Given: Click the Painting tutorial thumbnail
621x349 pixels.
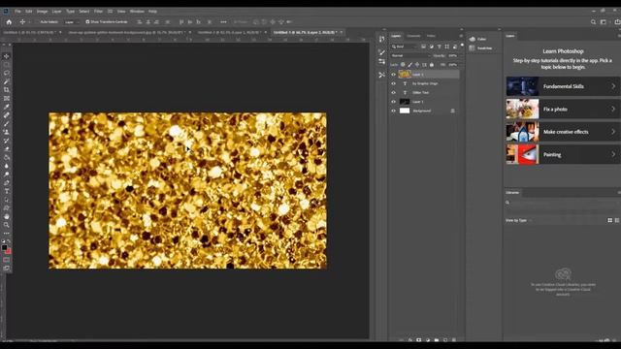Looking at the screenshot, I should (x=522, y=154).
